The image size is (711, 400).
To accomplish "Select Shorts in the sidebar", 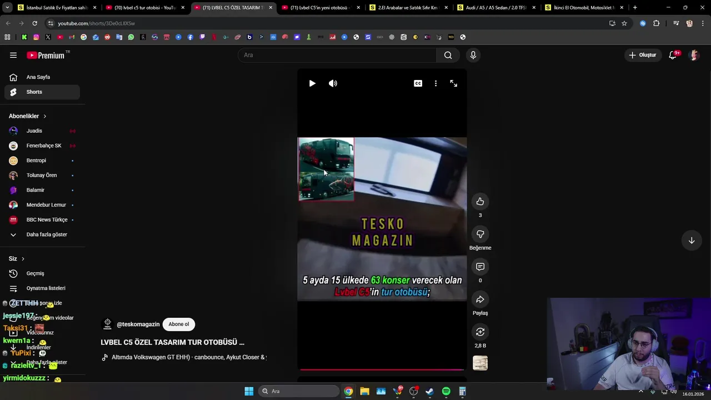I will coord(42,92).
